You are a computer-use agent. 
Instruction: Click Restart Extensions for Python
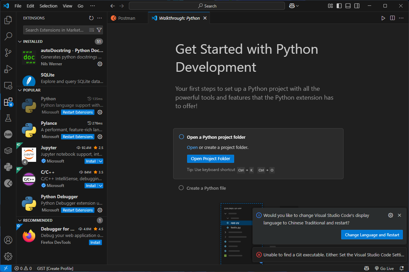click(78, 112)
